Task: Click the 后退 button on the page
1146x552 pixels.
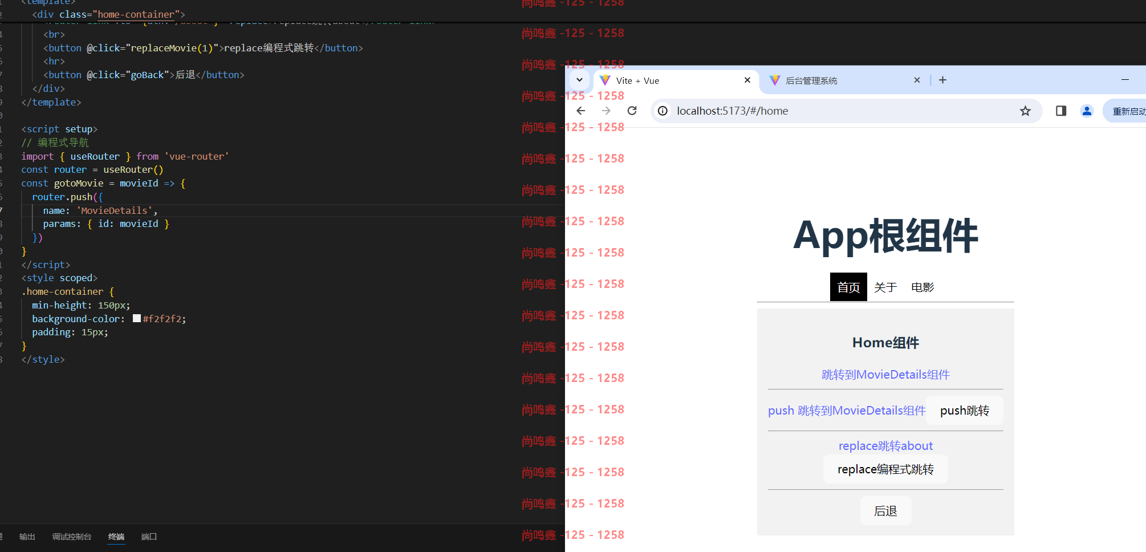Action: coord(885,511)
